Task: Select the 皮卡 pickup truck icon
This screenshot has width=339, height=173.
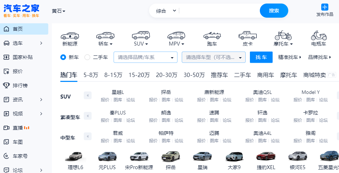Action: coord(247,35)
